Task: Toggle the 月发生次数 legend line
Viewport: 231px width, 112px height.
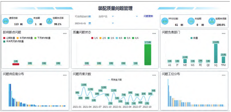Action: tap(115, 80)
